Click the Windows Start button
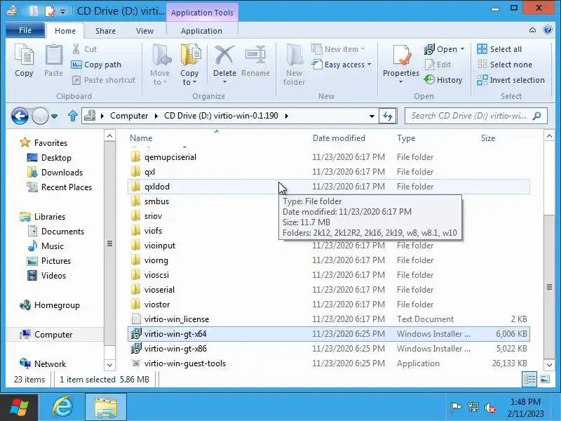The image size is (561, 421). tap(19, 408)
